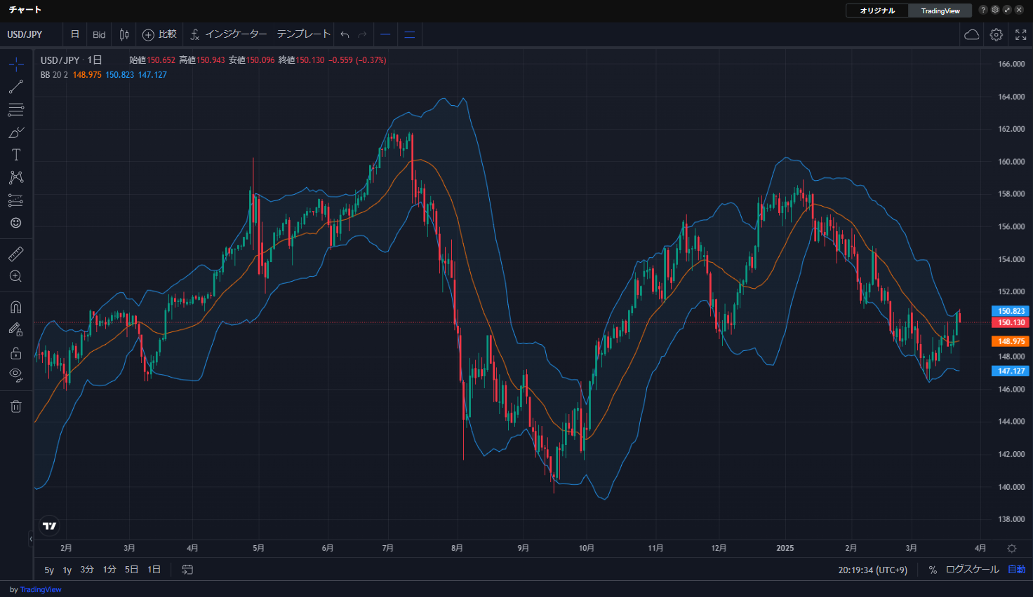Toggle magnet snapping mode
The image size is (1033, 597).
click(x=15, y=307)
